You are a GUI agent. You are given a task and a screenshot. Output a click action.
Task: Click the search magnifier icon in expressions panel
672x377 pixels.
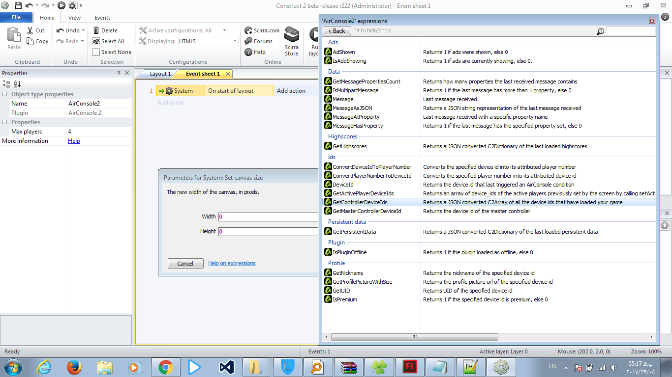click(600, 31)
